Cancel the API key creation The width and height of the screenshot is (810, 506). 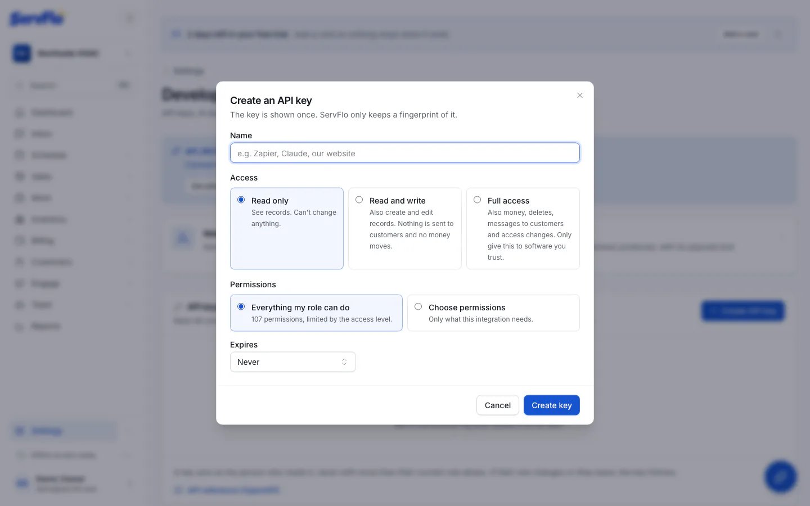498,405
